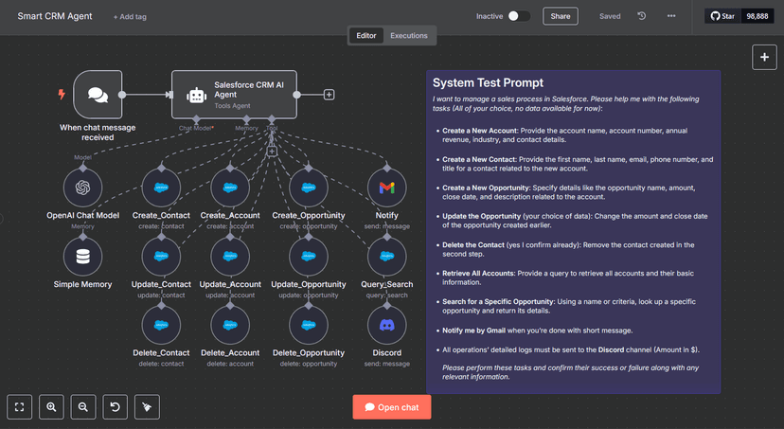
Task: Click the Discord node icon
Action: 385,325
